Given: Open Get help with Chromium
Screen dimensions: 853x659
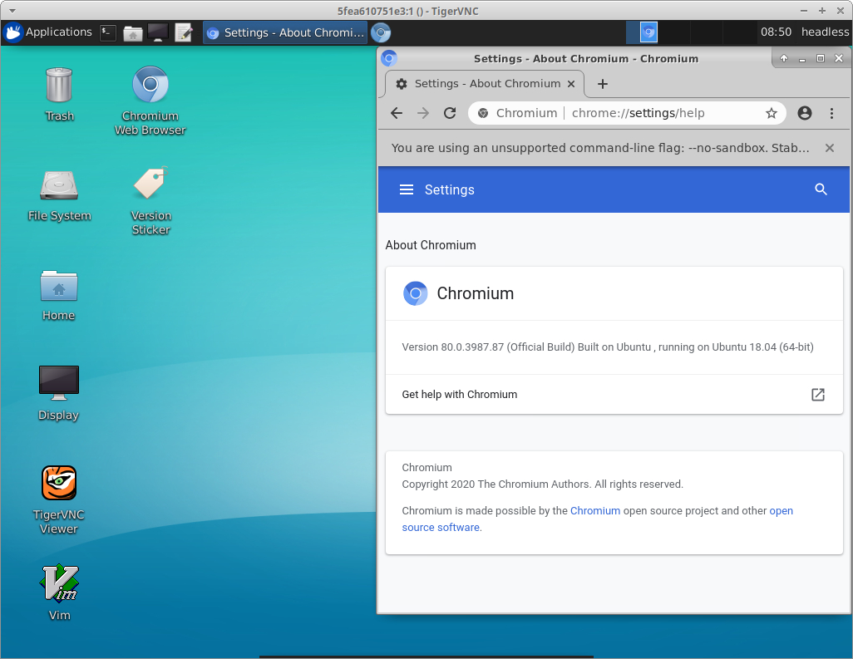Looking at the screenshot, I should coord(614,394).
